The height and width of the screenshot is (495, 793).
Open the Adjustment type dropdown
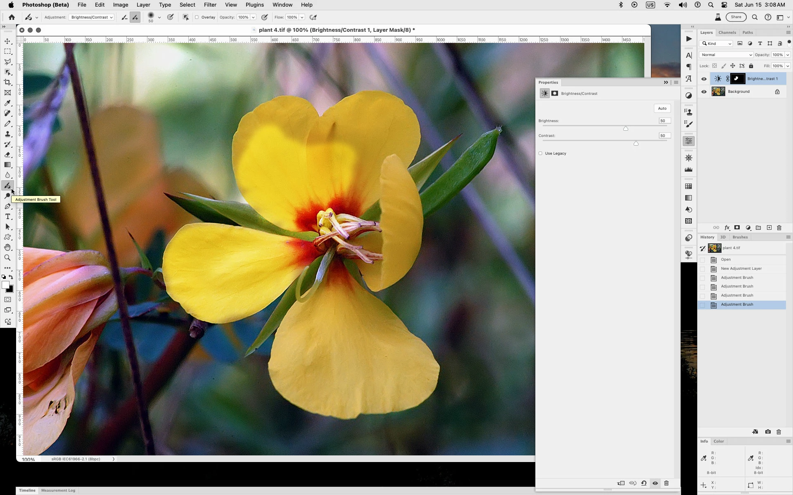pos(91,17)
